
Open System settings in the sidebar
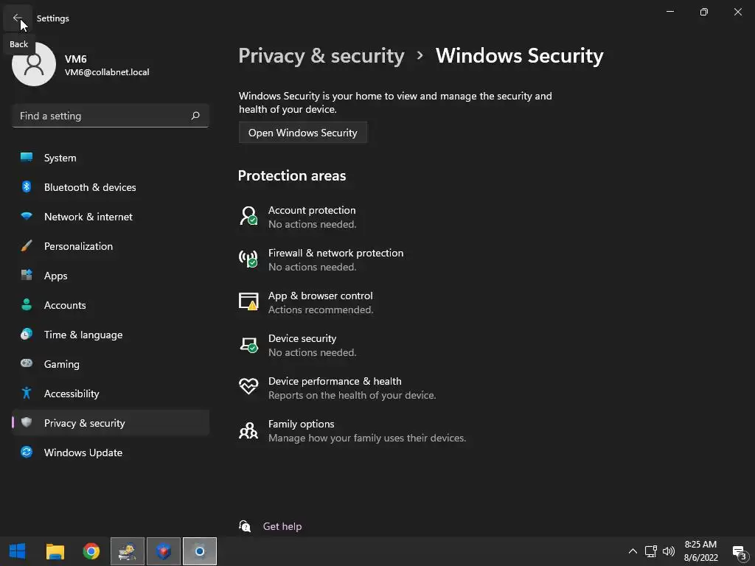111,158
